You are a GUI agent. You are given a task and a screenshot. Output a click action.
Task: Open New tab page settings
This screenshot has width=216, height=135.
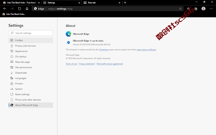31,62
